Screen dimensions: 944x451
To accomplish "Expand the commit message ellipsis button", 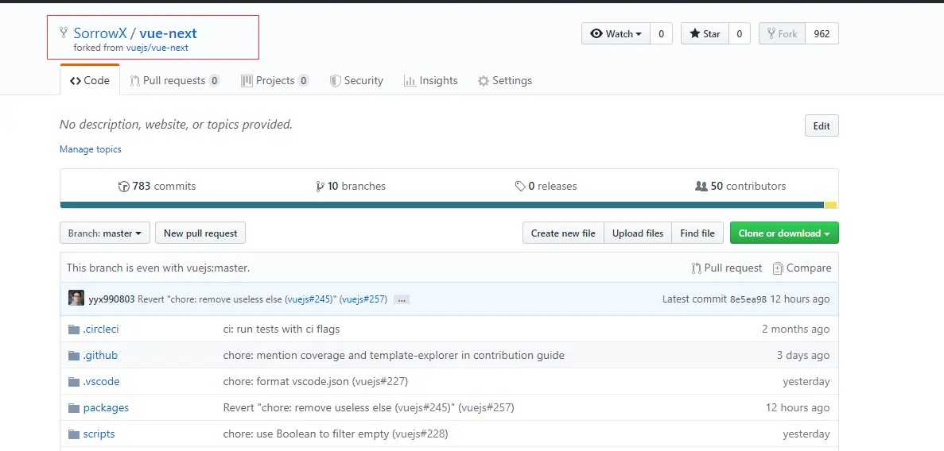I will click(x=402, y=299).
